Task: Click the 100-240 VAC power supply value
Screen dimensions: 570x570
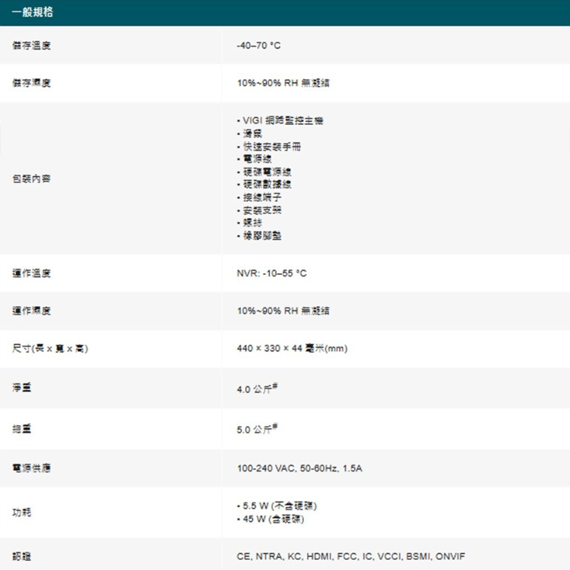Action: [x=299, y=469]
